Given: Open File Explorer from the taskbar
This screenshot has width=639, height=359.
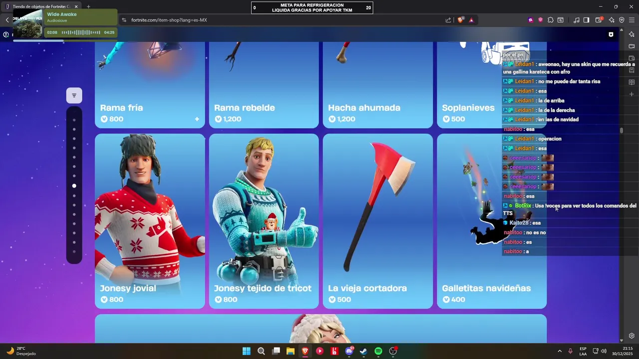Looking at the screenshot, I should 290,351.
